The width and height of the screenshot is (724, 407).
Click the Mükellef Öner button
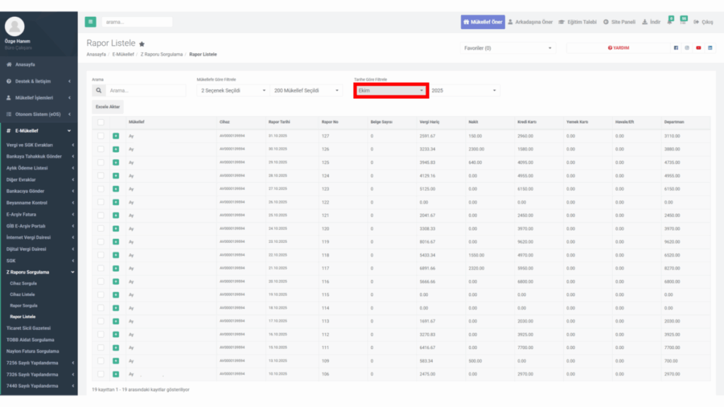[482, 22]
